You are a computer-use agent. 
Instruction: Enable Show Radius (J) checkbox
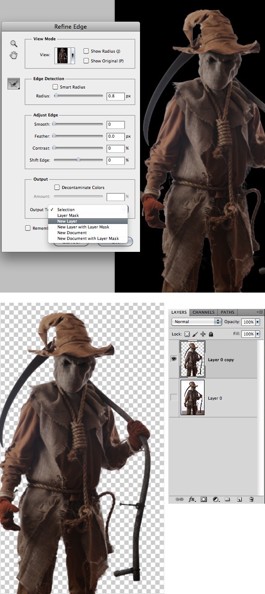86,51
